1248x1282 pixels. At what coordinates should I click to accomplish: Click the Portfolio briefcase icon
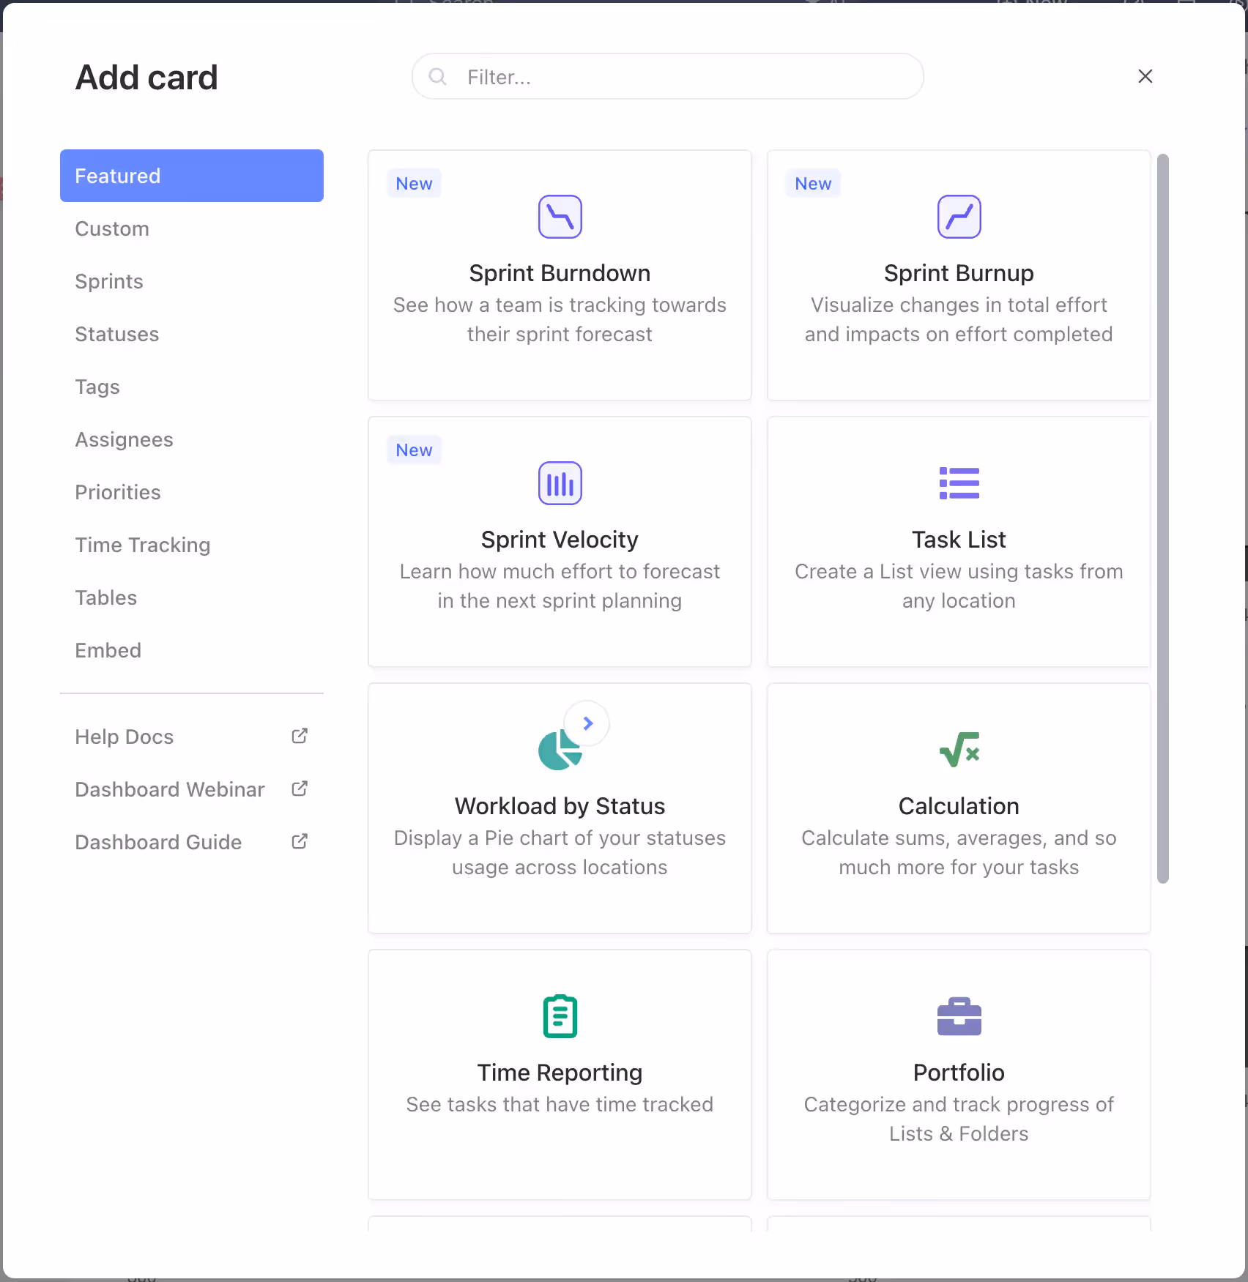958,1015
